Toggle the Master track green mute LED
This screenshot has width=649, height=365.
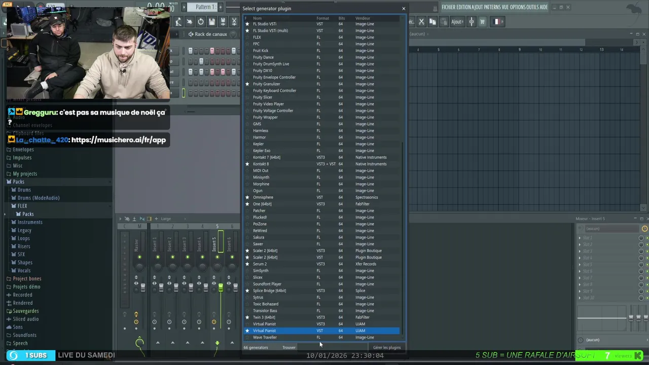click(139, 257)
